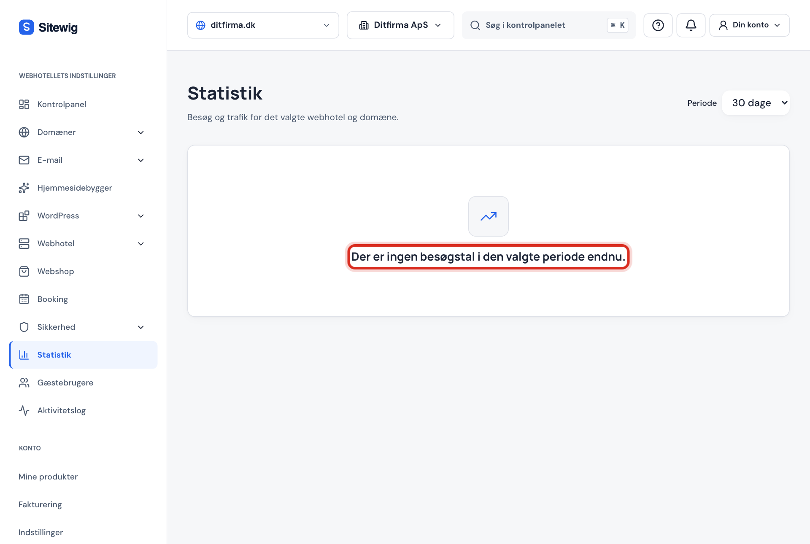Click the Aktivitetslog pulse icon
The height and width of the screenshot is (544, 810).
[24, 410]
